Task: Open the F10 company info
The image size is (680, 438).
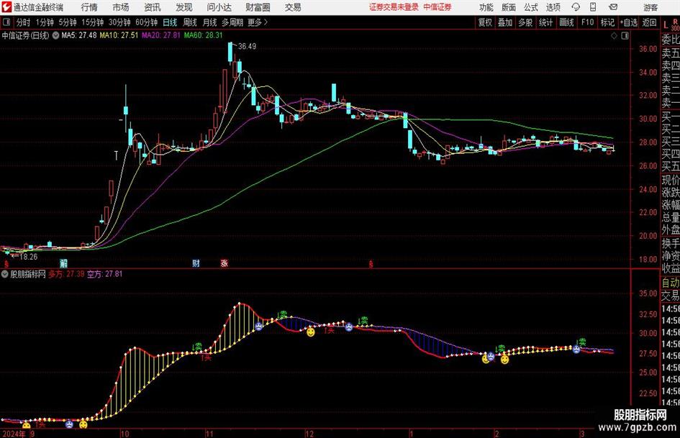Action: [x=587, y=22]
